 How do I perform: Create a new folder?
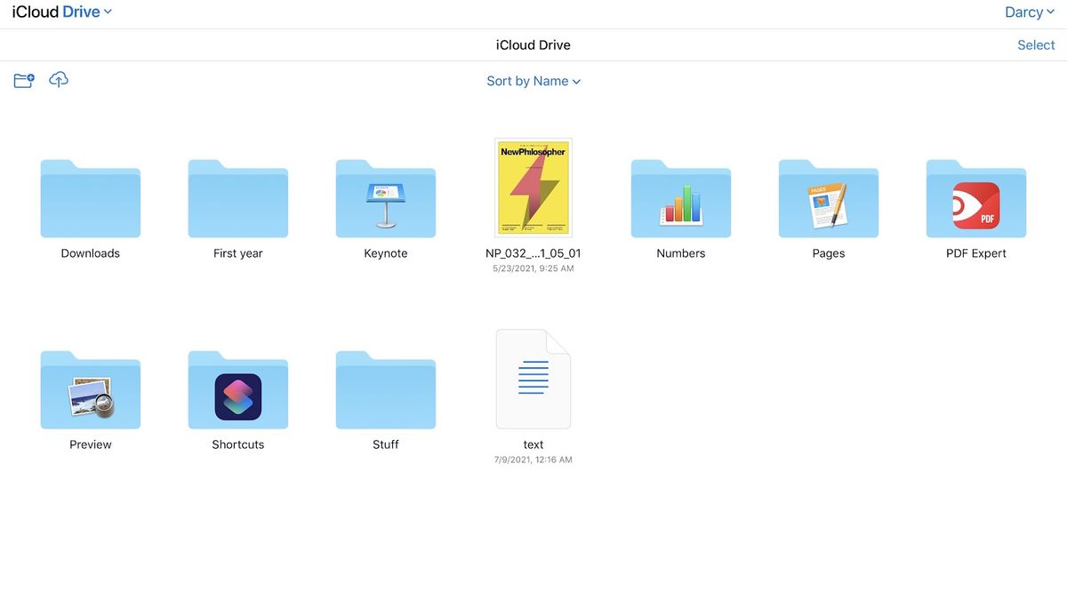22,79
